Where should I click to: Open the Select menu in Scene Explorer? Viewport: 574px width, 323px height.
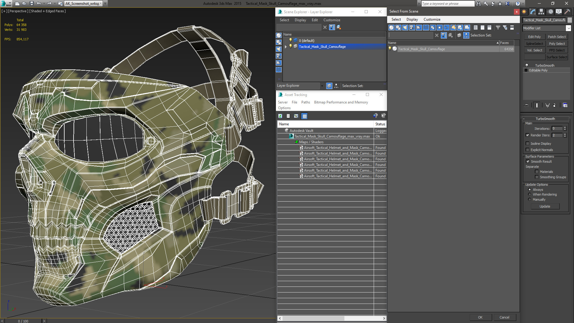tap(284, 20)
